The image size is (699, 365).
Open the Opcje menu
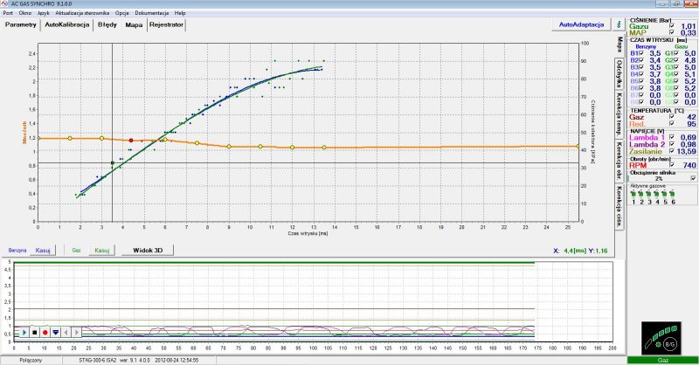122,13
